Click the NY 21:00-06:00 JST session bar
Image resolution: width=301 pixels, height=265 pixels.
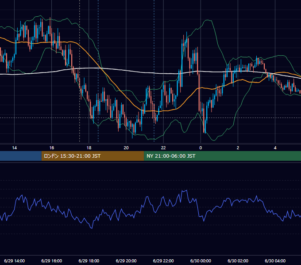tap(223, 156)
